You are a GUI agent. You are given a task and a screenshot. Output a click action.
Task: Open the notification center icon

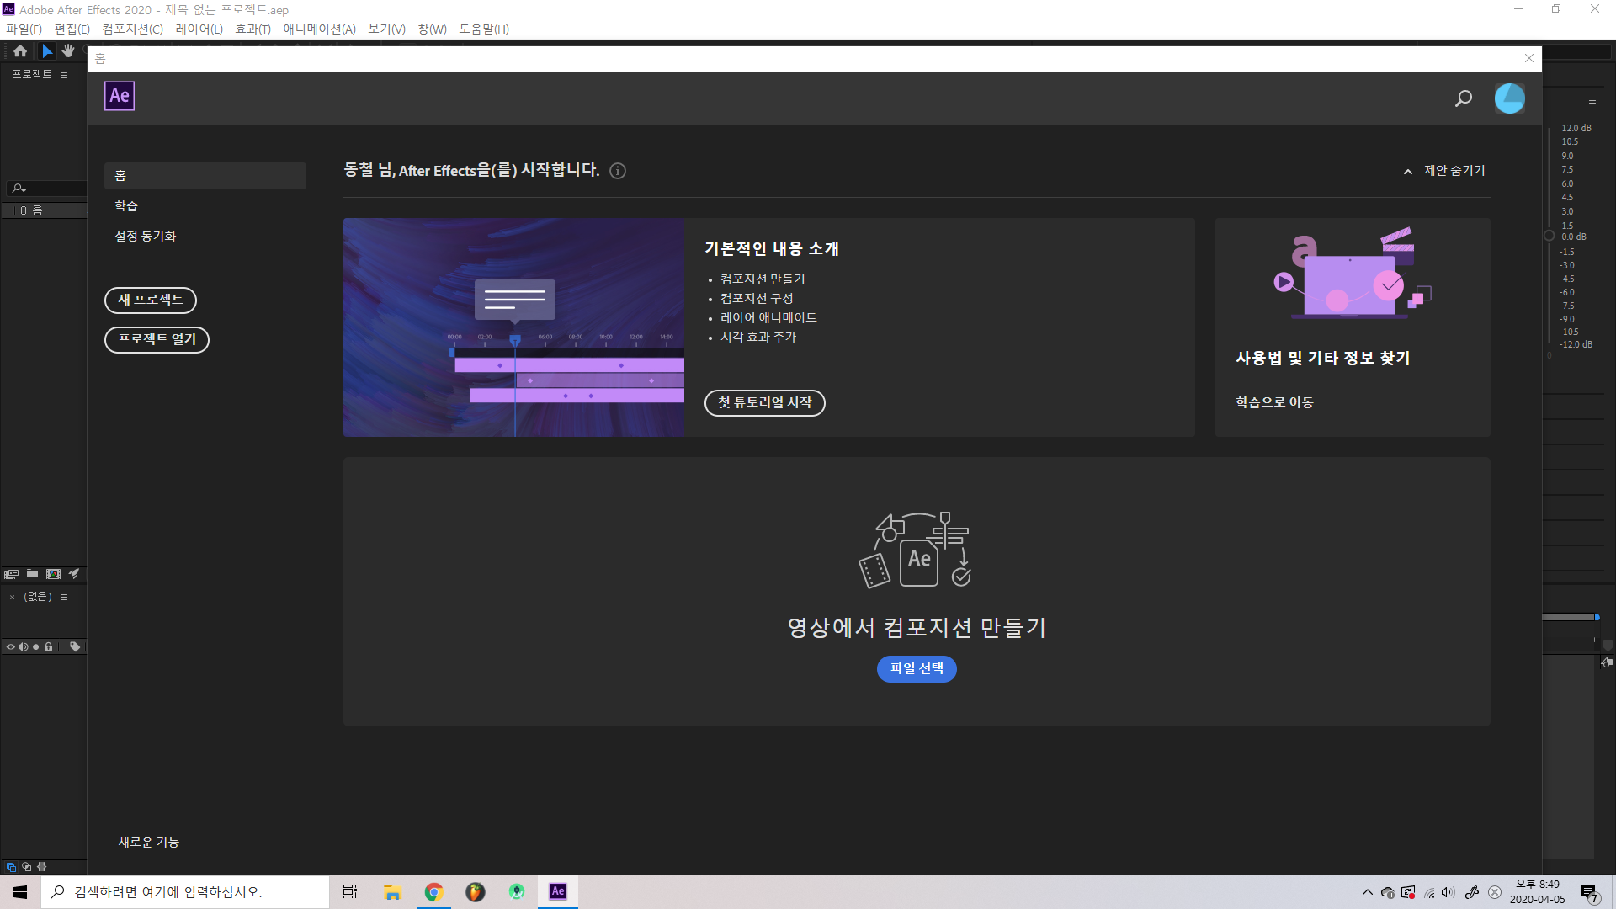(1589, 893)
